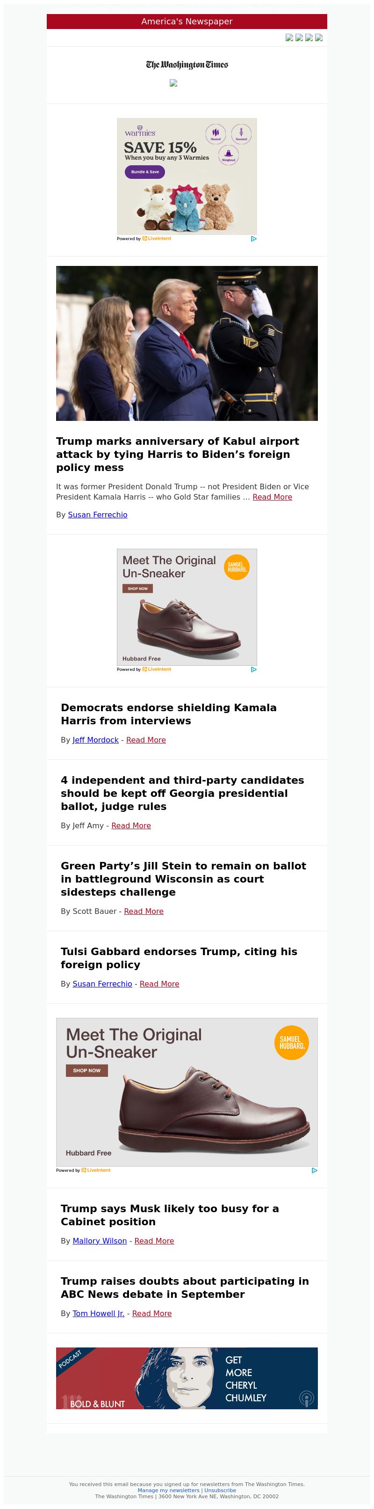Open Jeff Mordock author link
The image size is (374, 1509).
tap(95, 740)
